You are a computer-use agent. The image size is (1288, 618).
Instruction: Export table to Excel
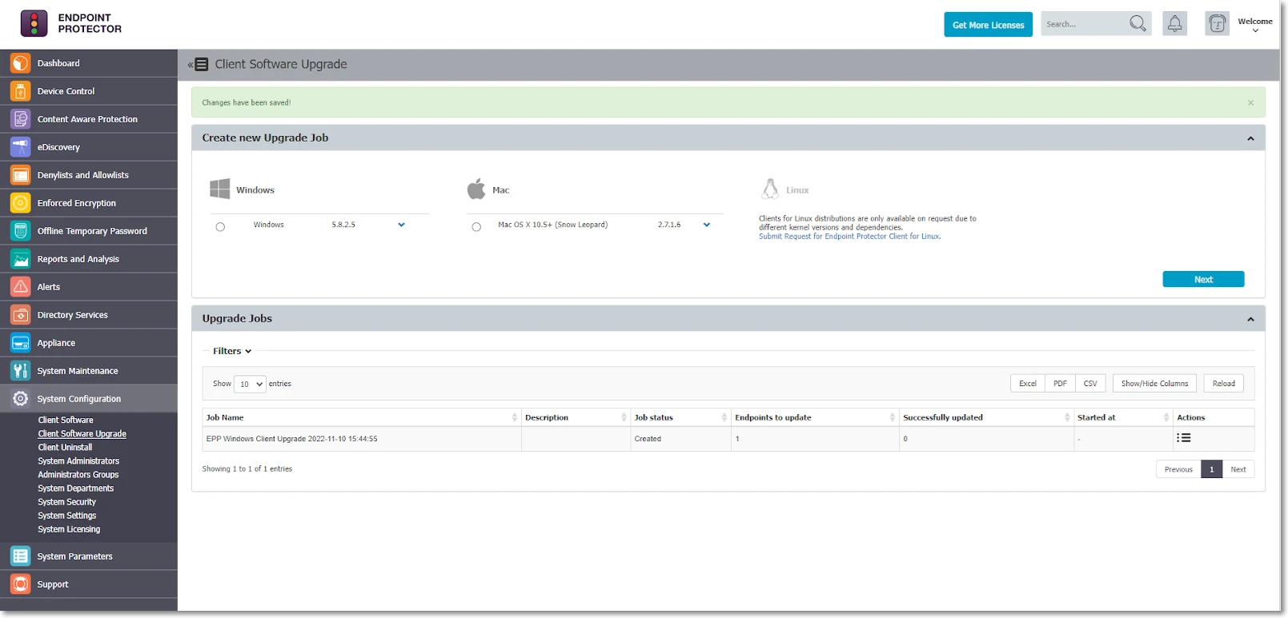(x=1028, y=384)
